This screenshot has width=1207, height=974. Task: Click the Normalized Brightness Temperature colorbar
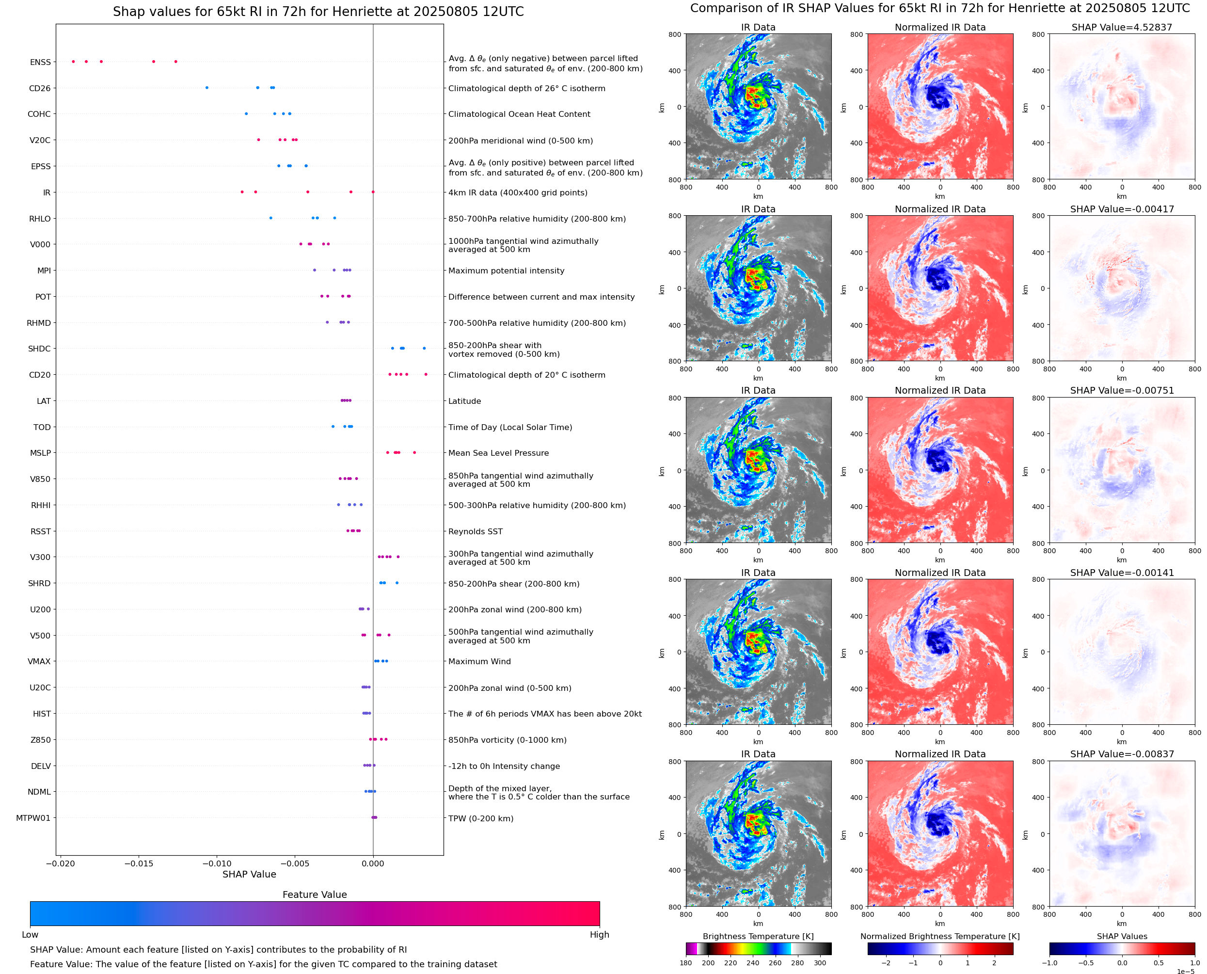[940, 948]
